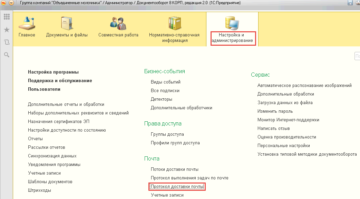This screenshot has height=199, width=360.
Task: Open Изменить пароль
Action: (275, 111)
